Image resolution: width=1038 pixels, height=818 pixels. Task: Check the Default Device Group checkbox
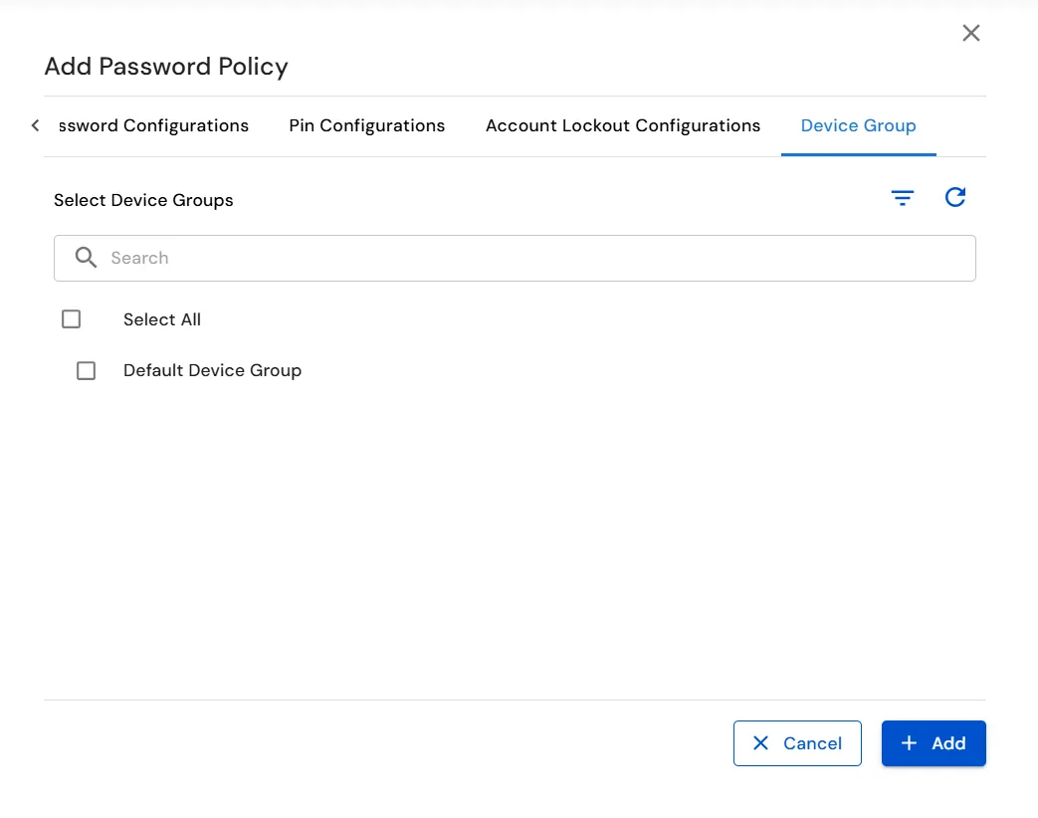[x=86, y=370]
